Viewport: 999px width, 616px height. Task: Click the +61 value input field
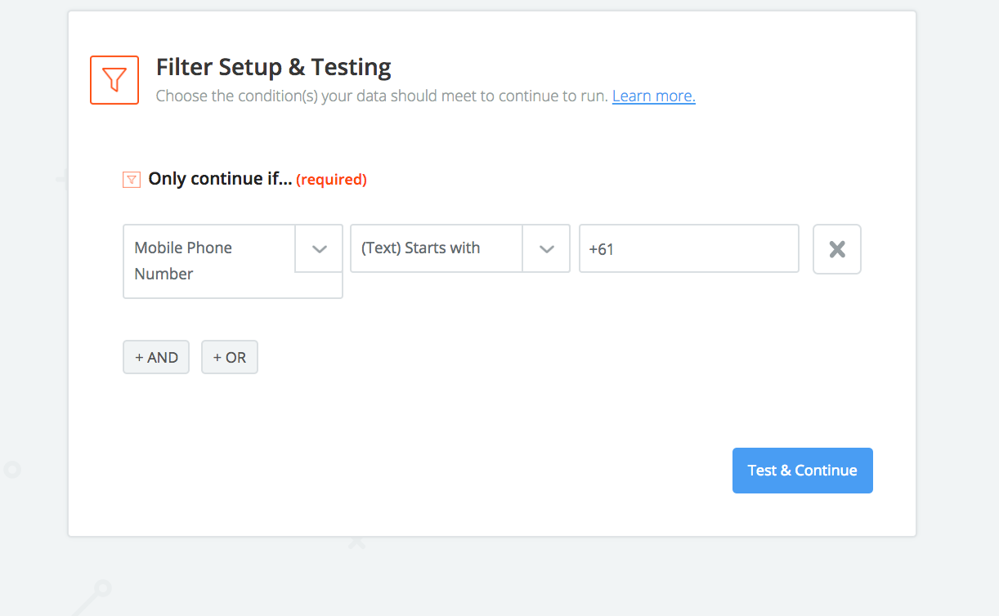tap(689, 248)
